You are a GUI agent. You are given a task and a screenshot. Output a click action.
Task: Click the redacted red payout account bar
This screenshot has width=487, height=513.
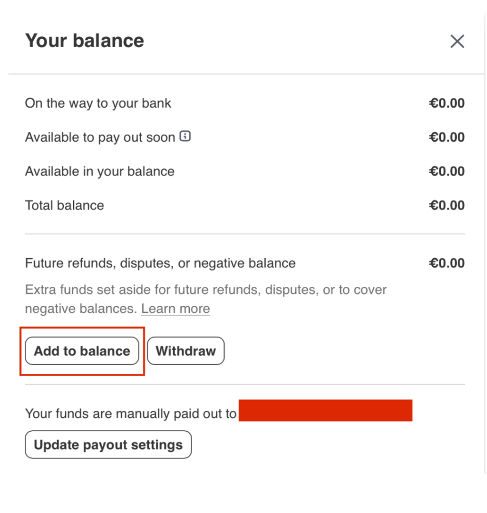coord(325,411)
